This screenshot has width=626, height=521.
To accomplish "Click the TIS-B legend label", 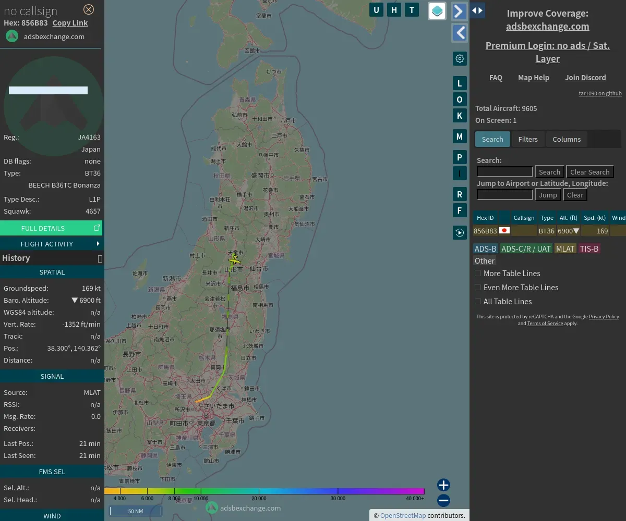I will pyautogui.click(x=589, y=249).
